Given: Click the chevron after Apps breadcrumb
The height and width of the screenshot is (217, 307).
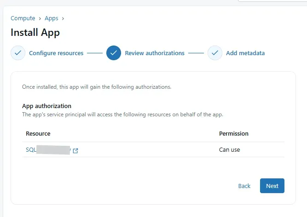Looking at the screenshot, I should [63, 18].
